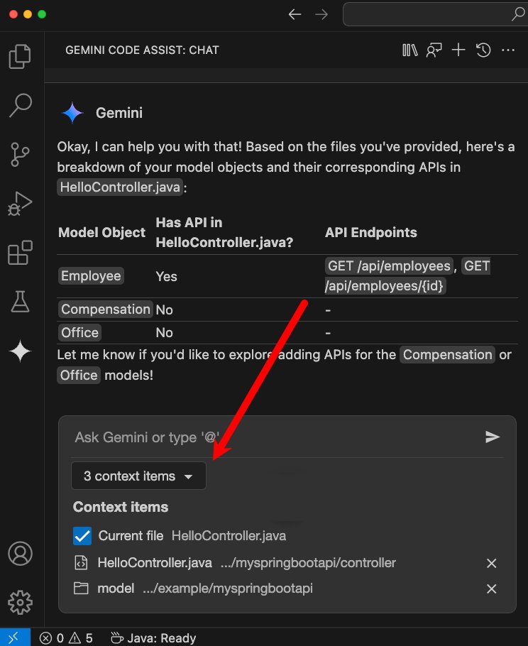Viewport: 528px width, 646px height.
Task: Click the API Endpoints column header
Action: click(371, 232)
